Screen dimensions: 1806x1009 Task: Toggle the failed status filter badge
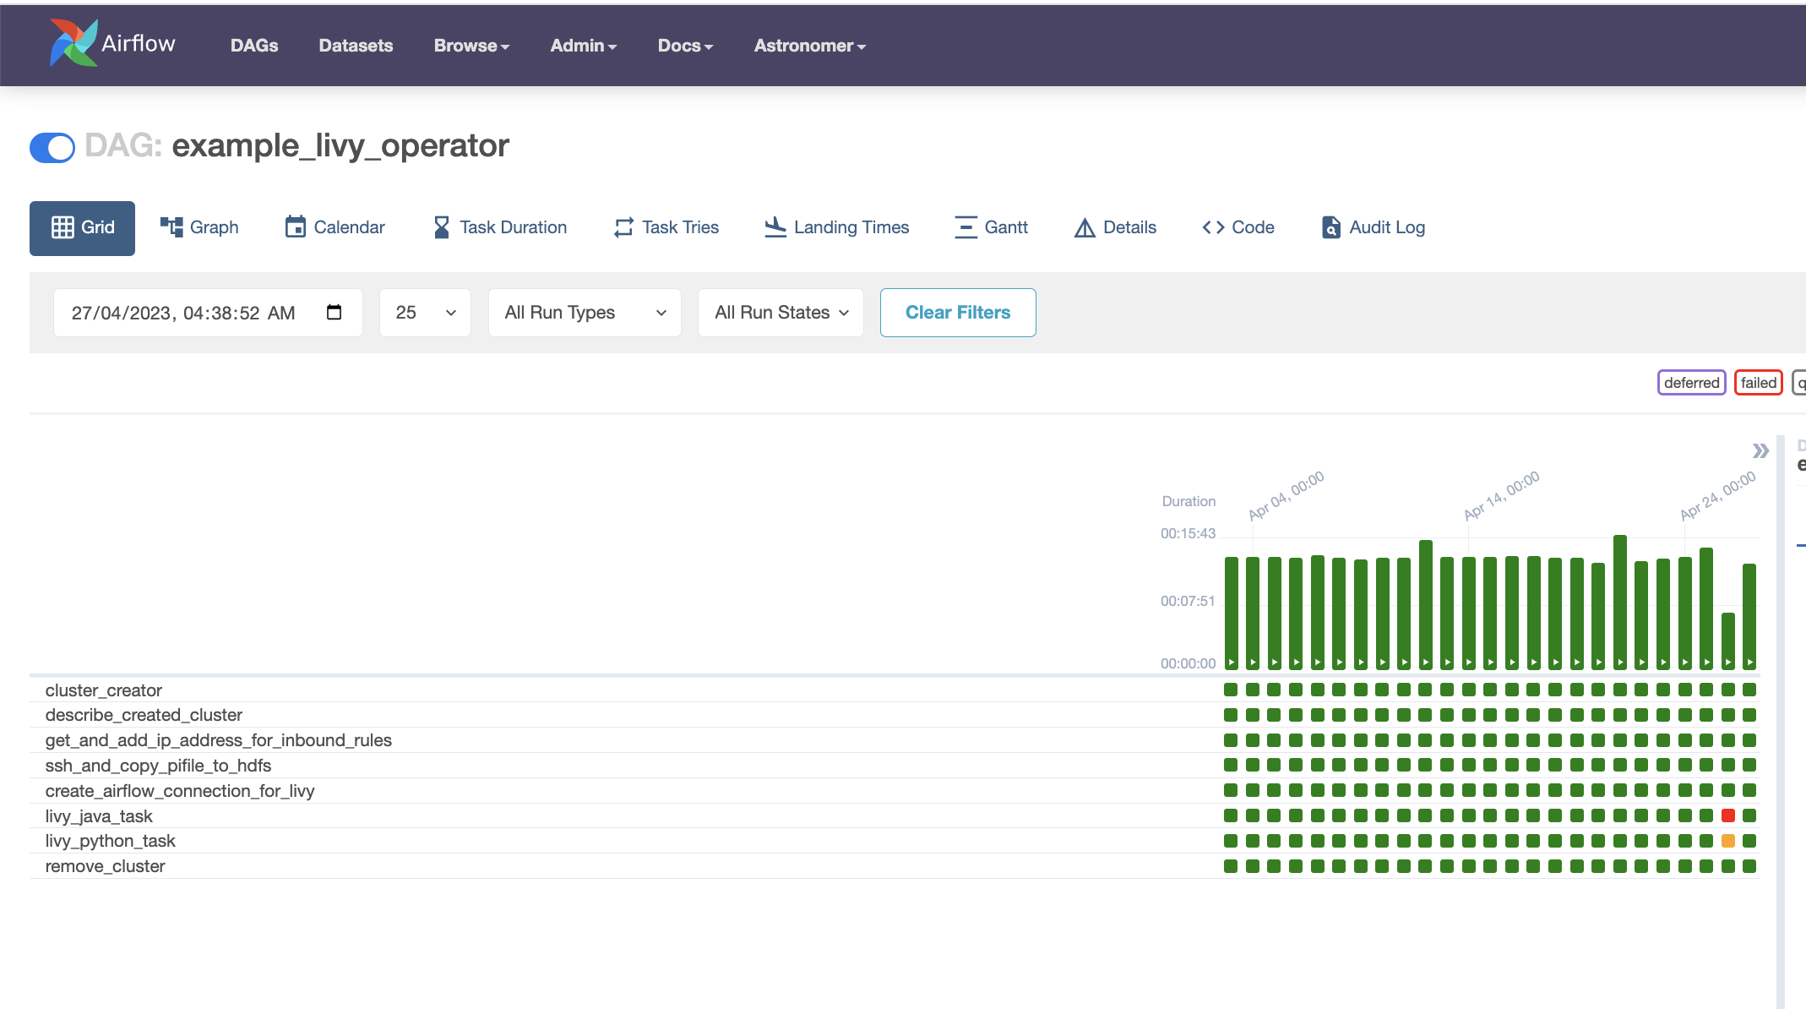tap(1758, 383)
